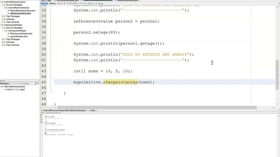Select the mainreferencevsvalue package folder
The width and height of the screenshot is (280, 157).
point(18,8)
